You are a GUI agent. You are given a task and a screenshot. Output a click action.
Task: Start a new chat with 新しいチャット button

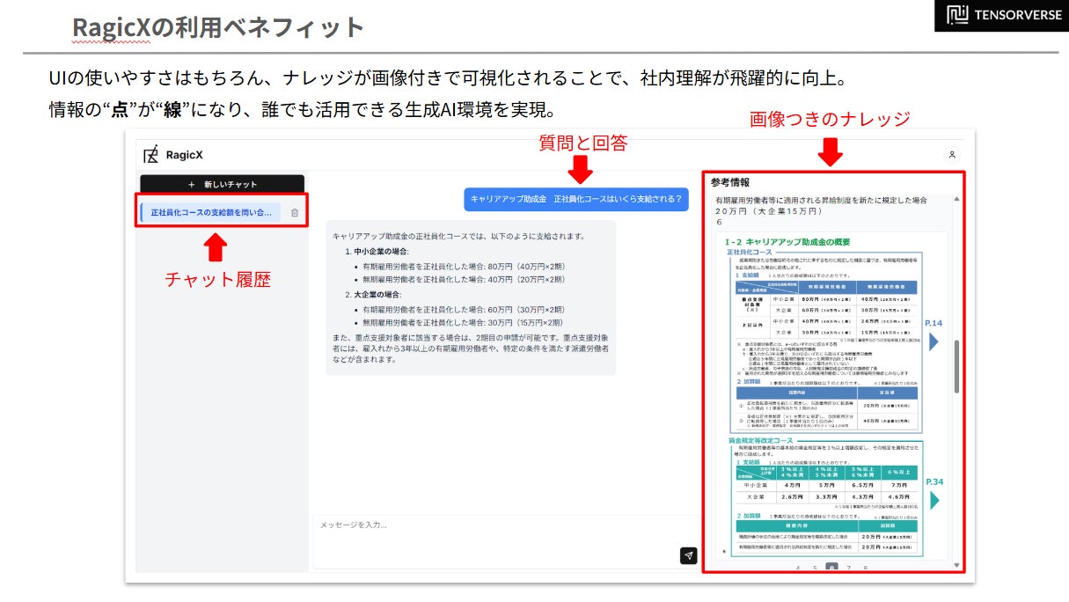[223, 185]
